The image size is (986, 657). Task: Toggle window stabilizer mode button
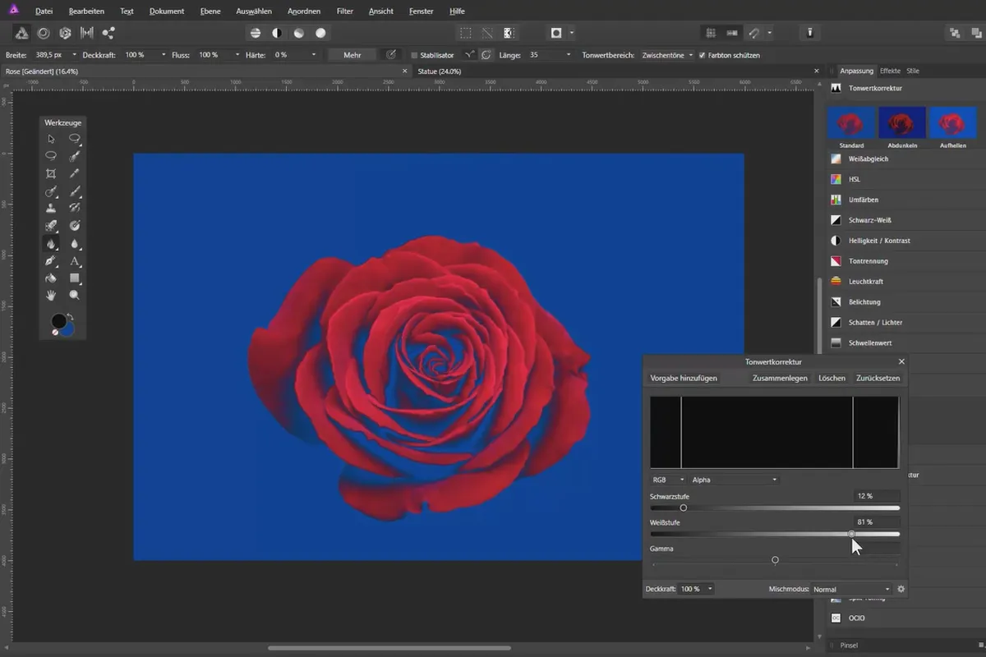tap(486, 55)
